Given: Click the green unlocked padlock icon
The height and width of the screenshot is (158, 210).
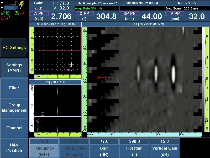Looking at the screenshot, I should tap(2, 13).
